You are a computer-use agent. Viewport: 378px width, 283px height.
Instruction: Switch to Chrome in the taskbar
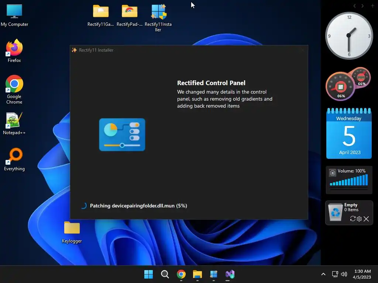pyautogui.click(x=181, y=274)
